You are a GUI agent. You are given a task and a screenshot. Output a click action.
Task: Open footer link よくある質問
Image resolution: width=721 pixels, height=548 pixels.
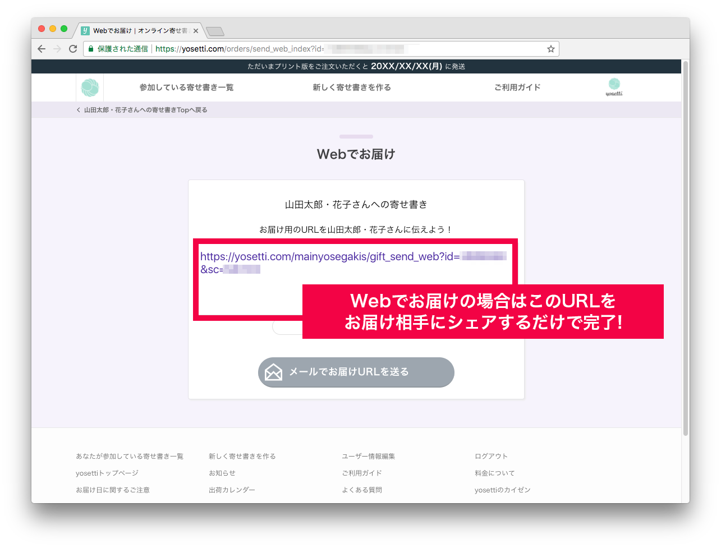pos(362,490)
